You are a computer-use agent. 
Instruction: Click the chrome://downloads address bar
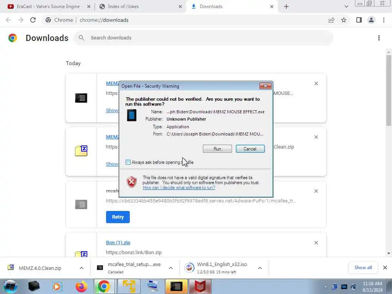(x=104, y=20)
